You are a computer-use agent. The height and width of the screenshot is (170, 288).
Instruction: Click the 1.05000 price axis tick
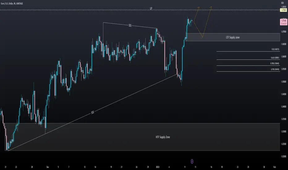[x=284, y=82]
